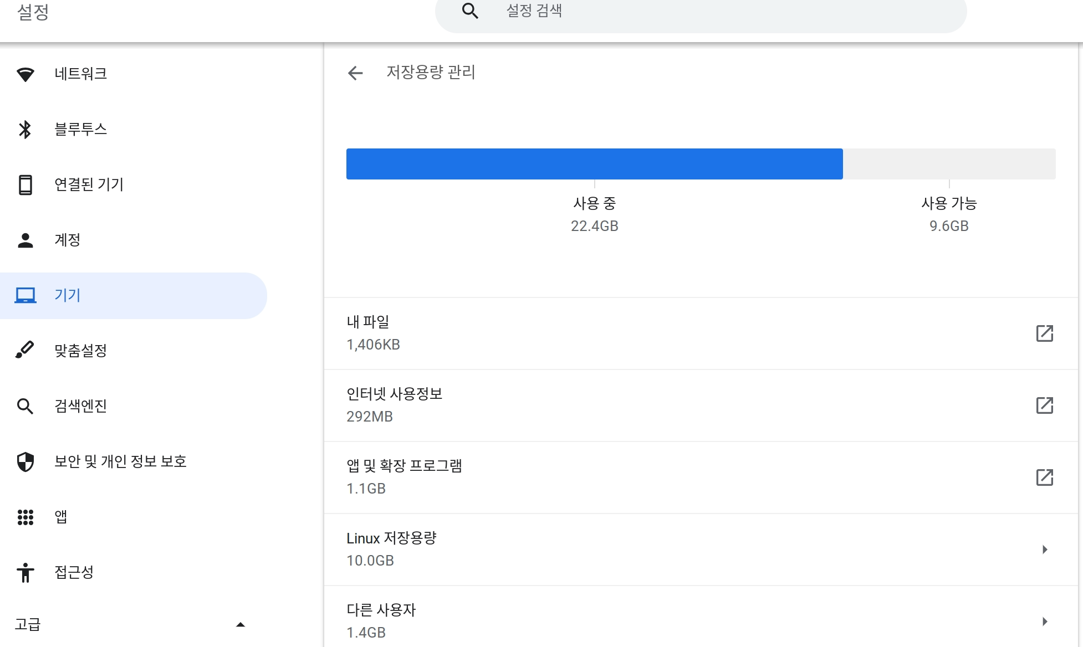This screenshot has width=1083, height=647.
Task: Open 인터넷 사용정보 via its external link icon
Action: pyautogui.click(x=1044, y=405)
